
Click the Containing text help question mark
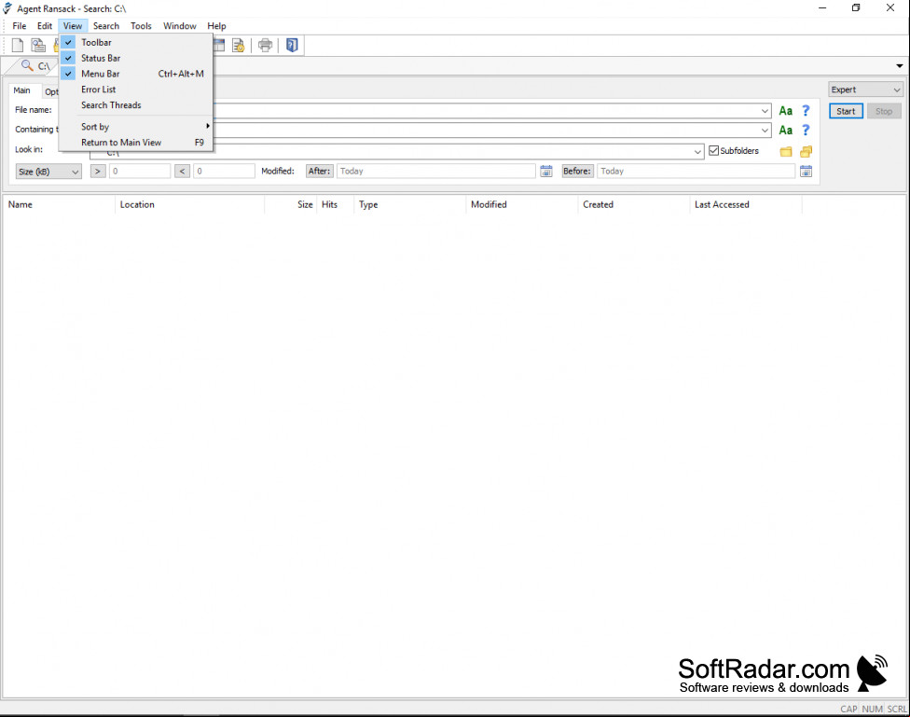[x=806, y=131]
